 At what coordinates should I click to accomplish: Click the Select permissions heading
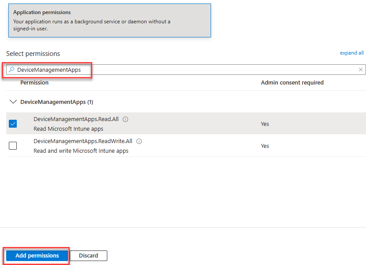[x=33, y=54]
